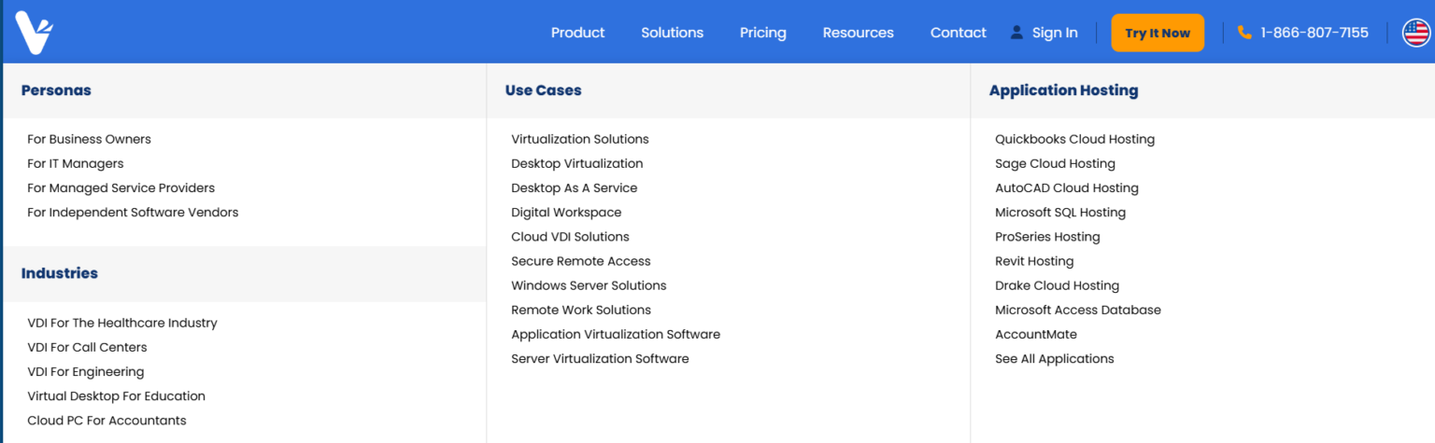Go to Digital Workspace

coord(566,213)
